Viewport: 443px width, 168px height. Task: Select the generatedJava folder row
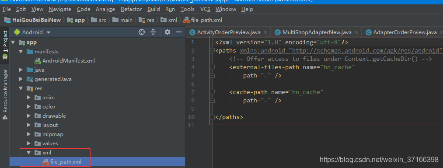pos(97,79)
